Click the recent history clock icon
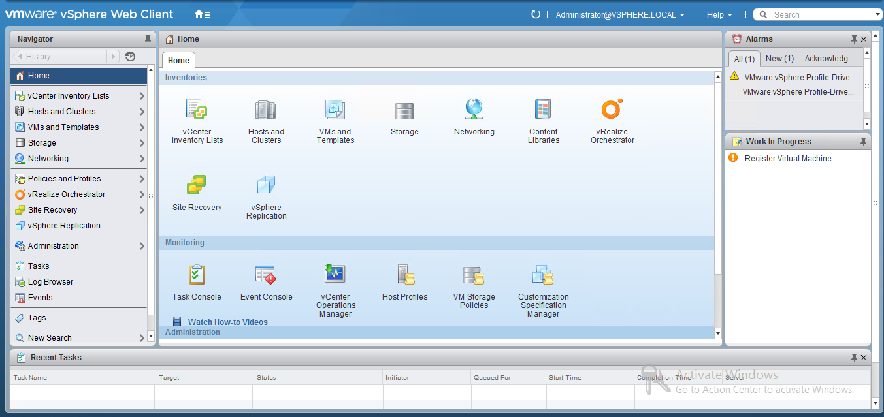This screenshot has width=884, height=417. pos(130,57)
